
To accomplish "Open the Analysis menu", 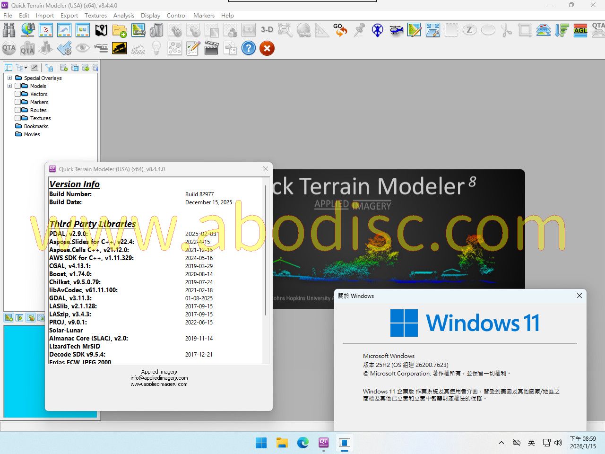I will pyautogui.click(x=123, y=15).
